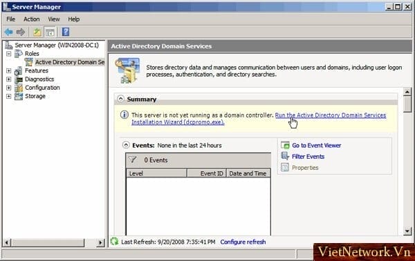Click 'Last Refresh: 9/20/2008 7:35:41 PM' text
The width and height of the screenshot is (415, 261).
coord(168,242)
